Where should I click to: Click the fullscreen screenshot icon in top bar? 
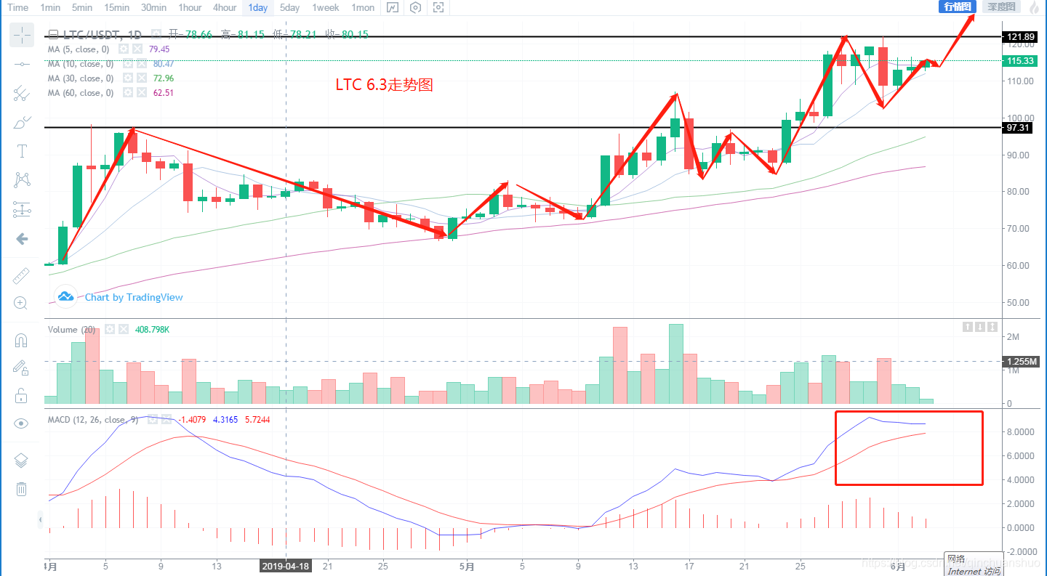click(438, 8)
